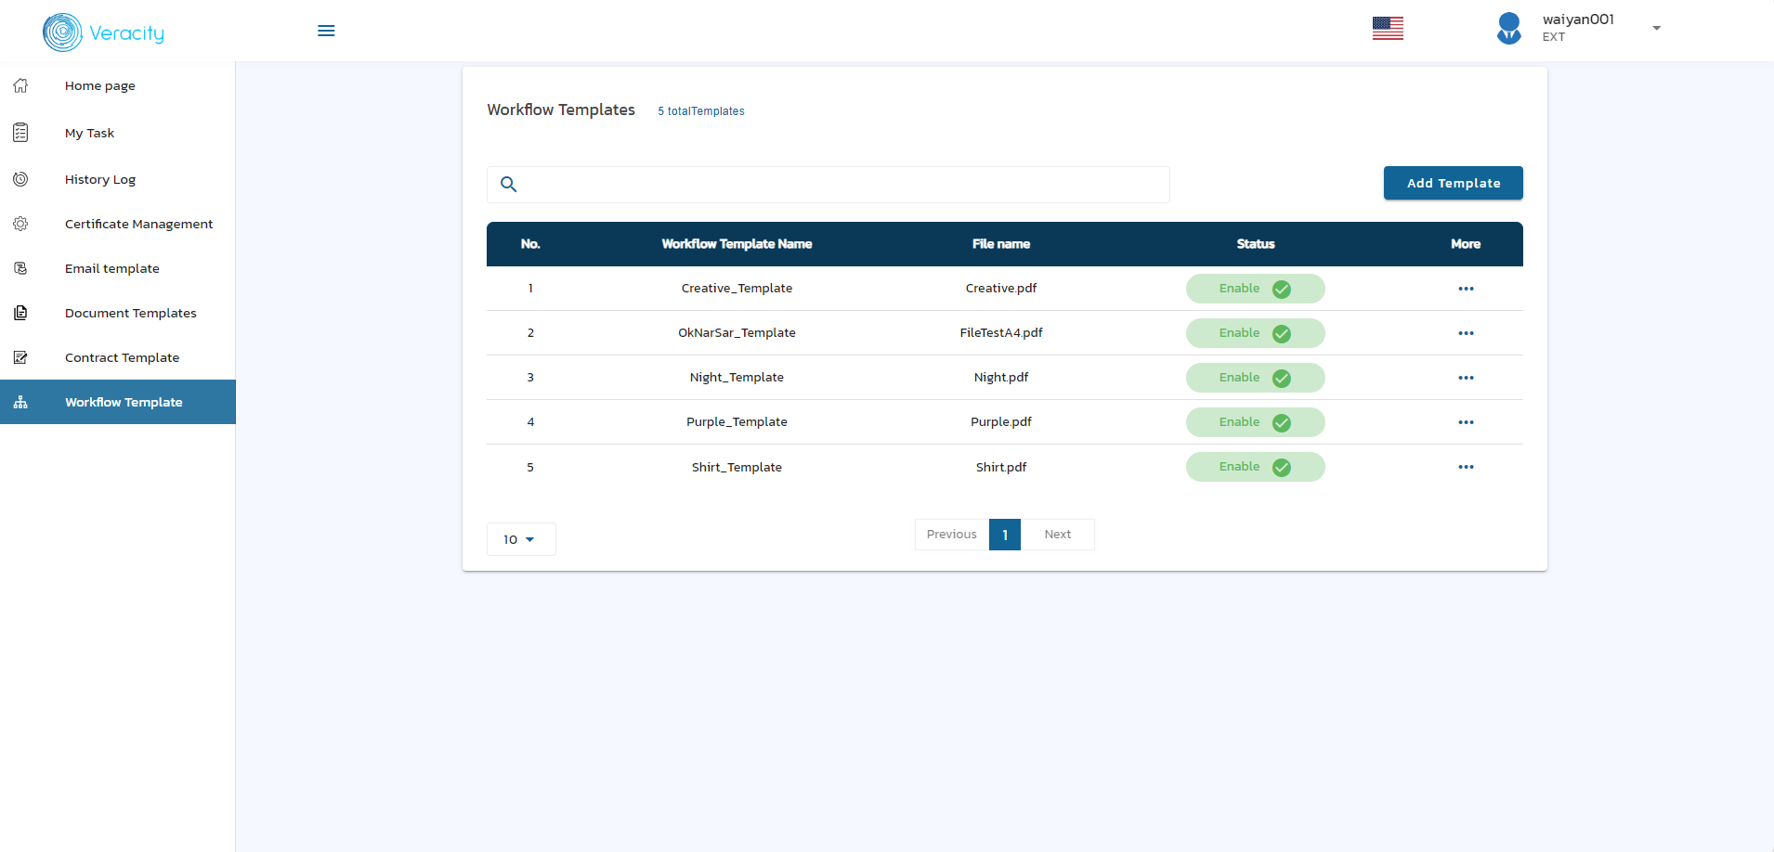This screenshot has width=1774, height=852.
Task: Open the rows per page dropdown
Action: pos(520,539)
